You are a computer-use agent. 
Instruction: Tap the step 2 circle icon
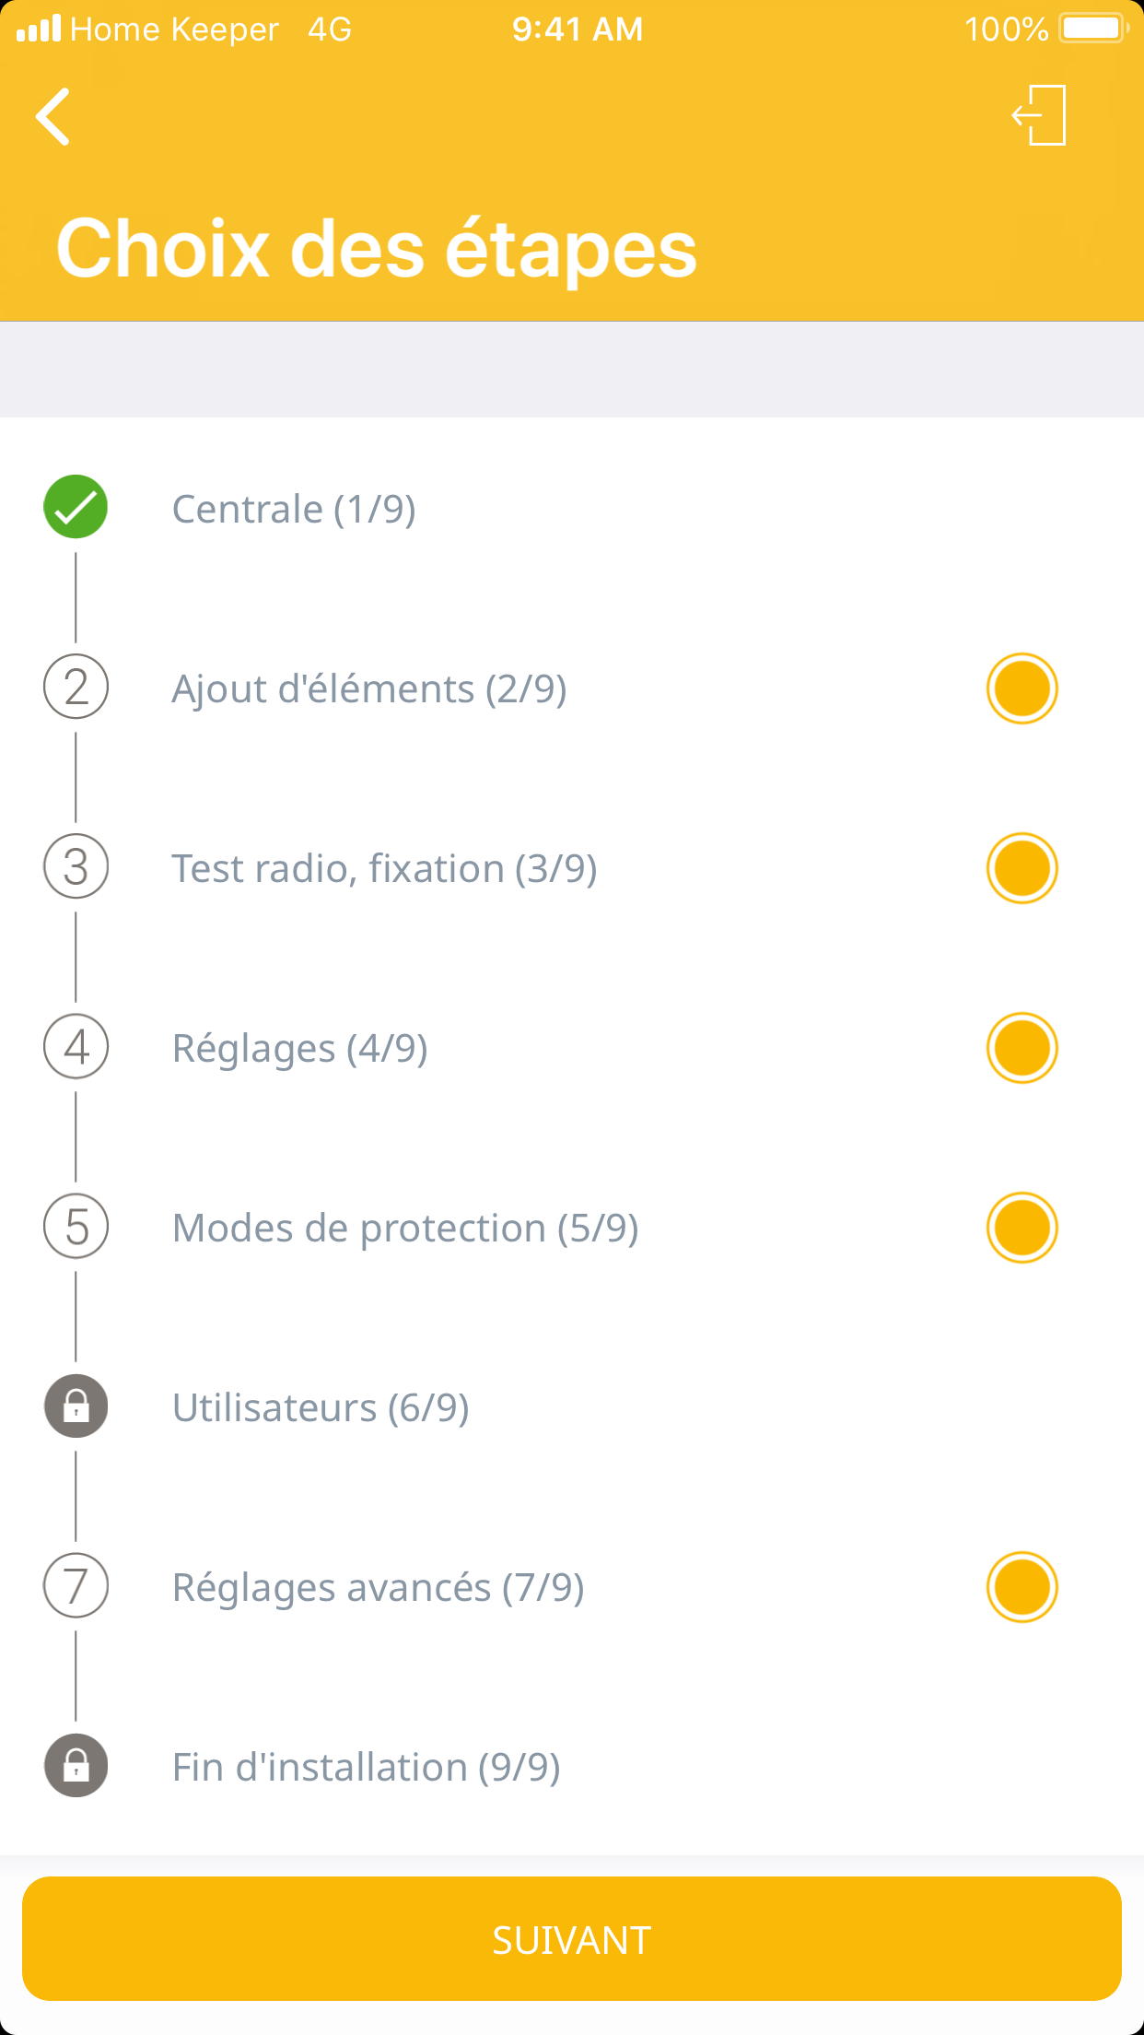(76, 687)
